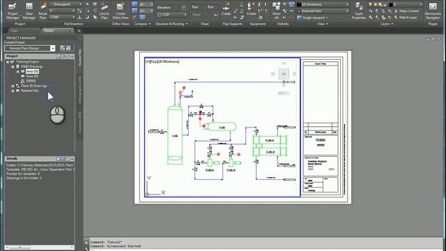Launch the Navisworks Navigator plugin
Viewport: 446px width, 251px height.
(433, 11)
